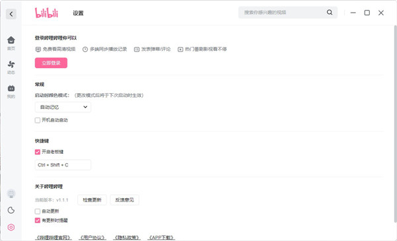Click the 登录哔哩哔哩你可以 heading

coord(56,38)
